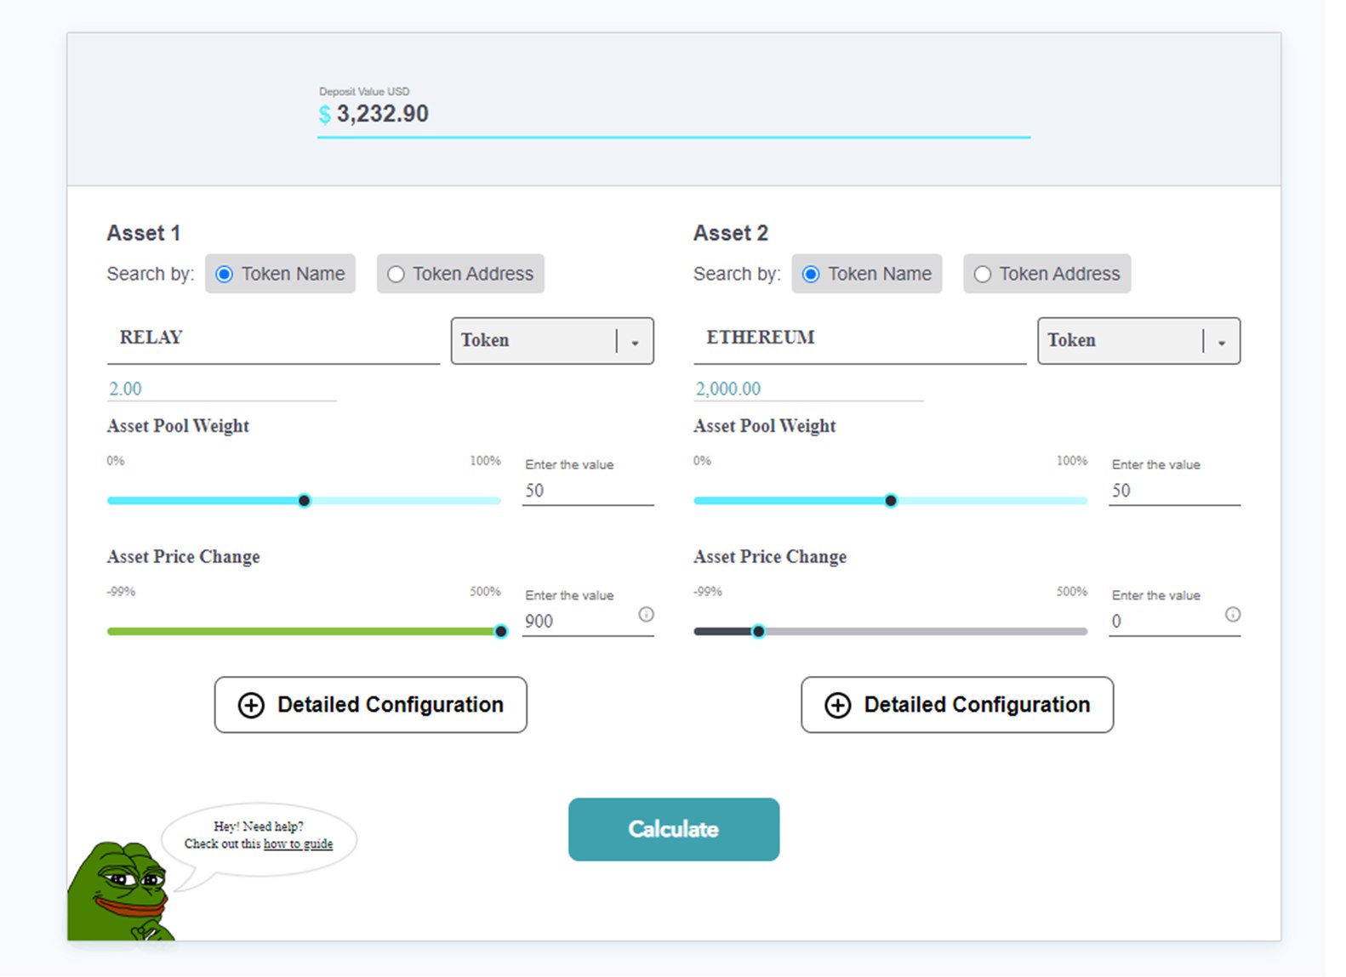
Task: Click Asset 1 Price Change slider handle
Action: pos(501,631)
